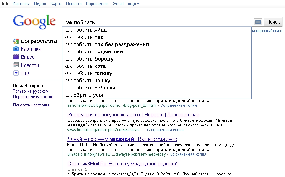Open Переводчик in the top navigation
Viewport: 285px width, 177px height.
97,4
